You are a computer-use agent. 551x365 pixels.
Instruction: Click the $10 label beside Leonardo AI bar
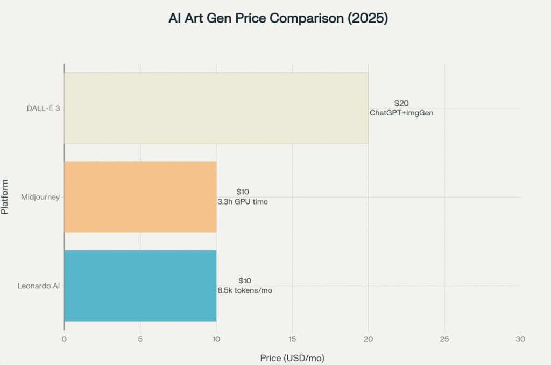245,281
